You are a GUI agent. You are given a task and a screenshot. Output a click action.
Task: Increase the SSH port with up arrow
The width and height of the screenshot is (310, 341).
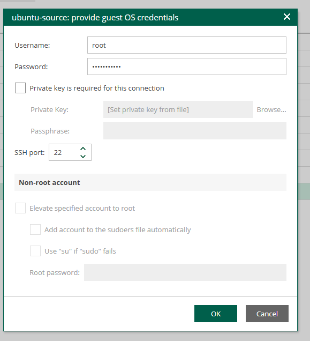click(x=83, y=149)
